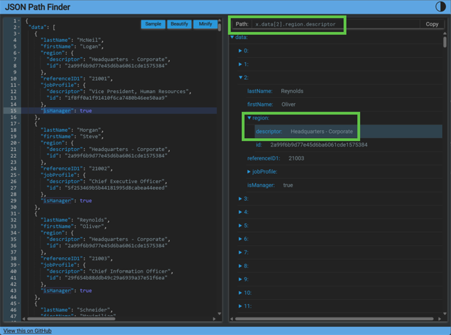Fold the jobProfile block at line 11
451x335 pixels.
[x=19, y=85]
